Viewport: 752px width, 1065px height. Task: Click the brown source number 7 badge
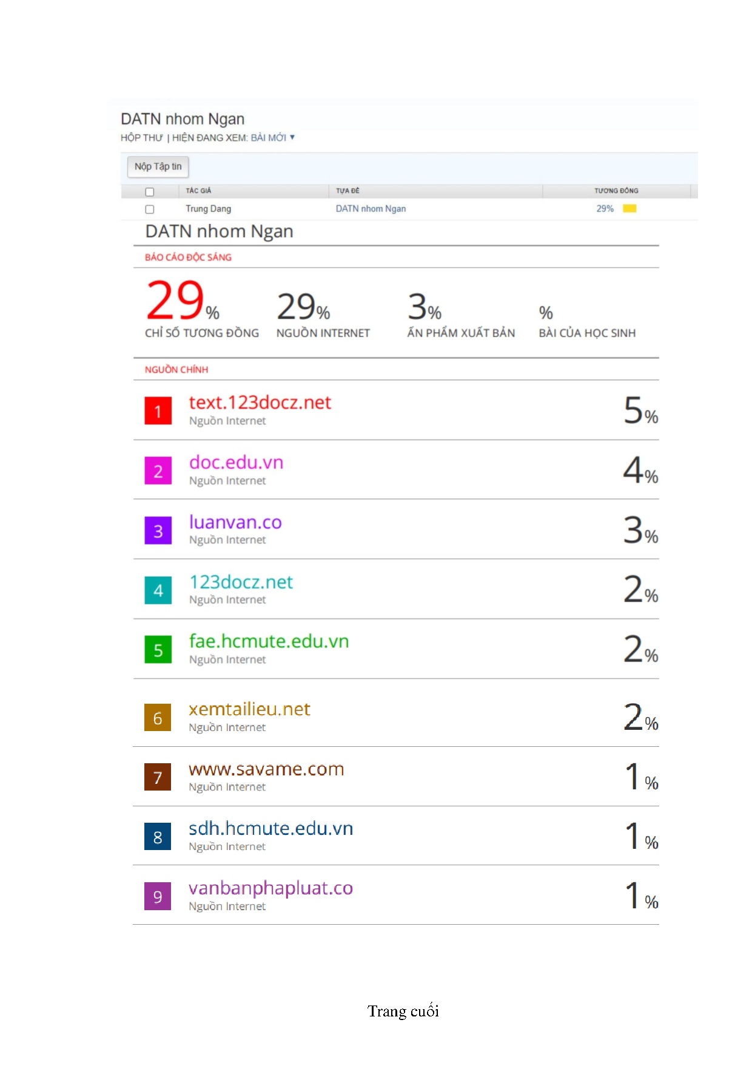click(x=158, y=777)
